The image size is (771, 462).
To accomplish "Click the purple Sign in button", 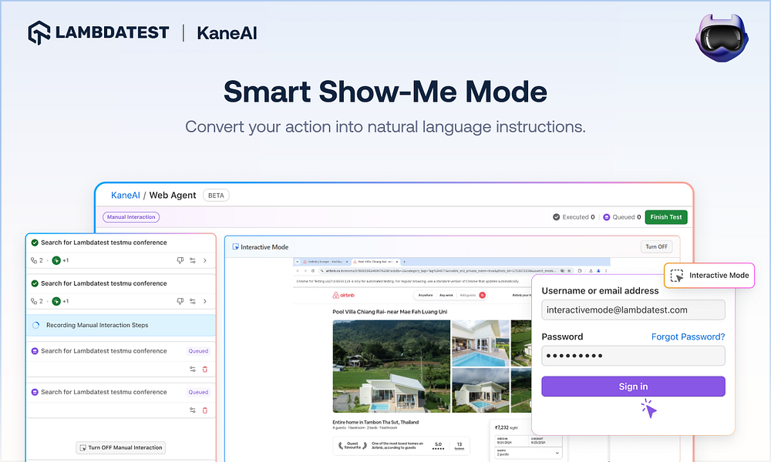I will (633, 387).
